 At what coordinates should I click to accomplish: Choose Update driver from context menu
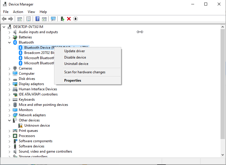[x=88, y=51]
